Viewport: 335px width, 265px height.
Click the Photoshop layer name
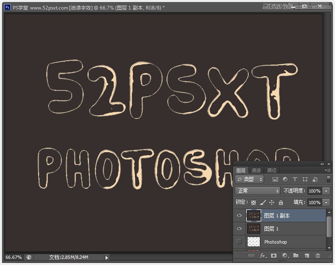coord(276,242)
